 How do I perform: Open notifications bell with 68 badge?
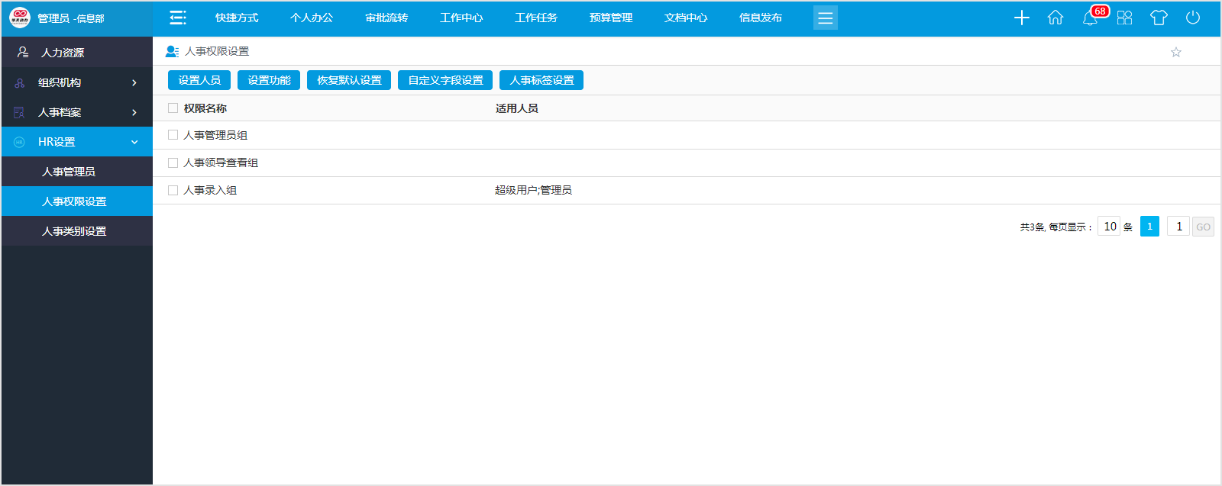tap(1091, 18)
